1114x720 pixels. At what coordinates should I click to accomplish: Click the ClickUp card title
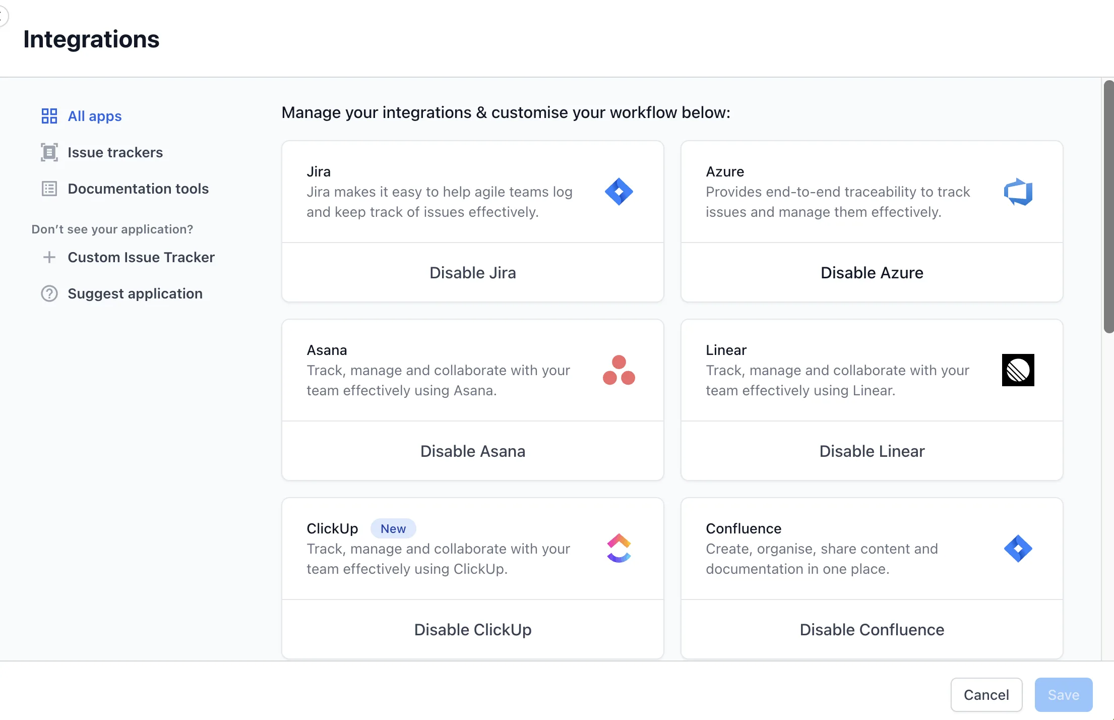[x=332, y=528]
